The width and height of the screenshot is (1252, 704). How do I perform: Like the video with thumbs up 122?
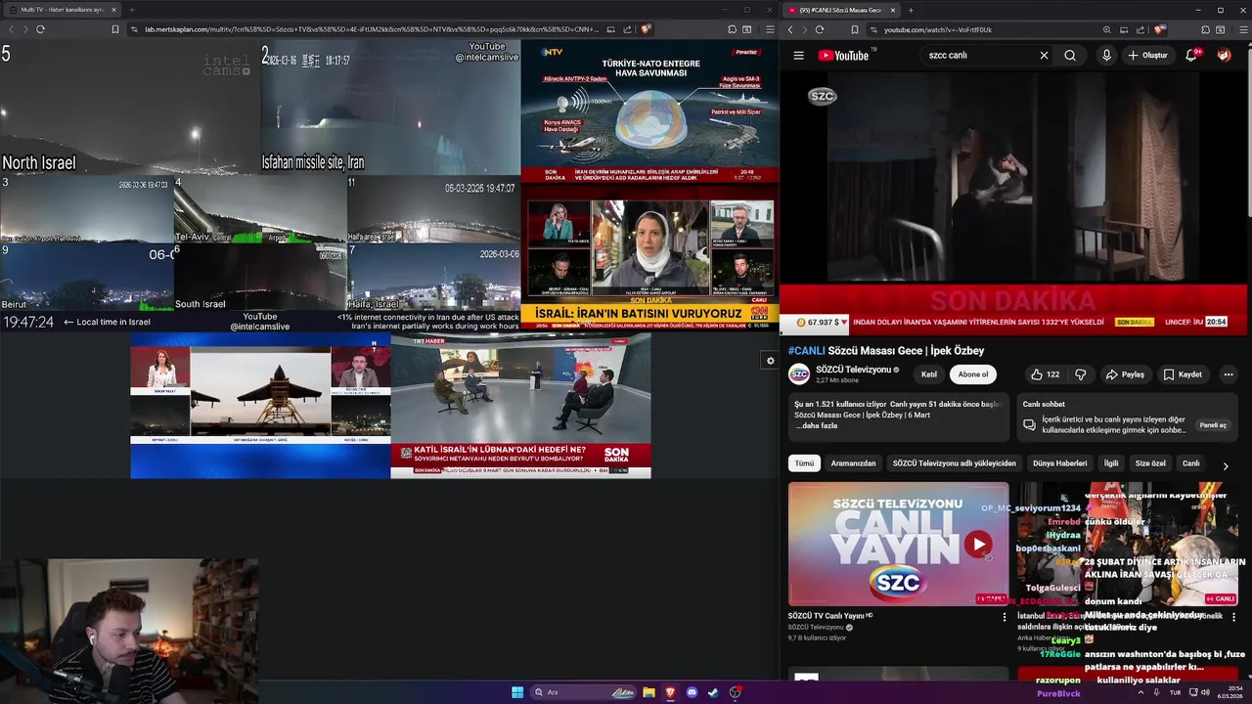pos(1045,374)
